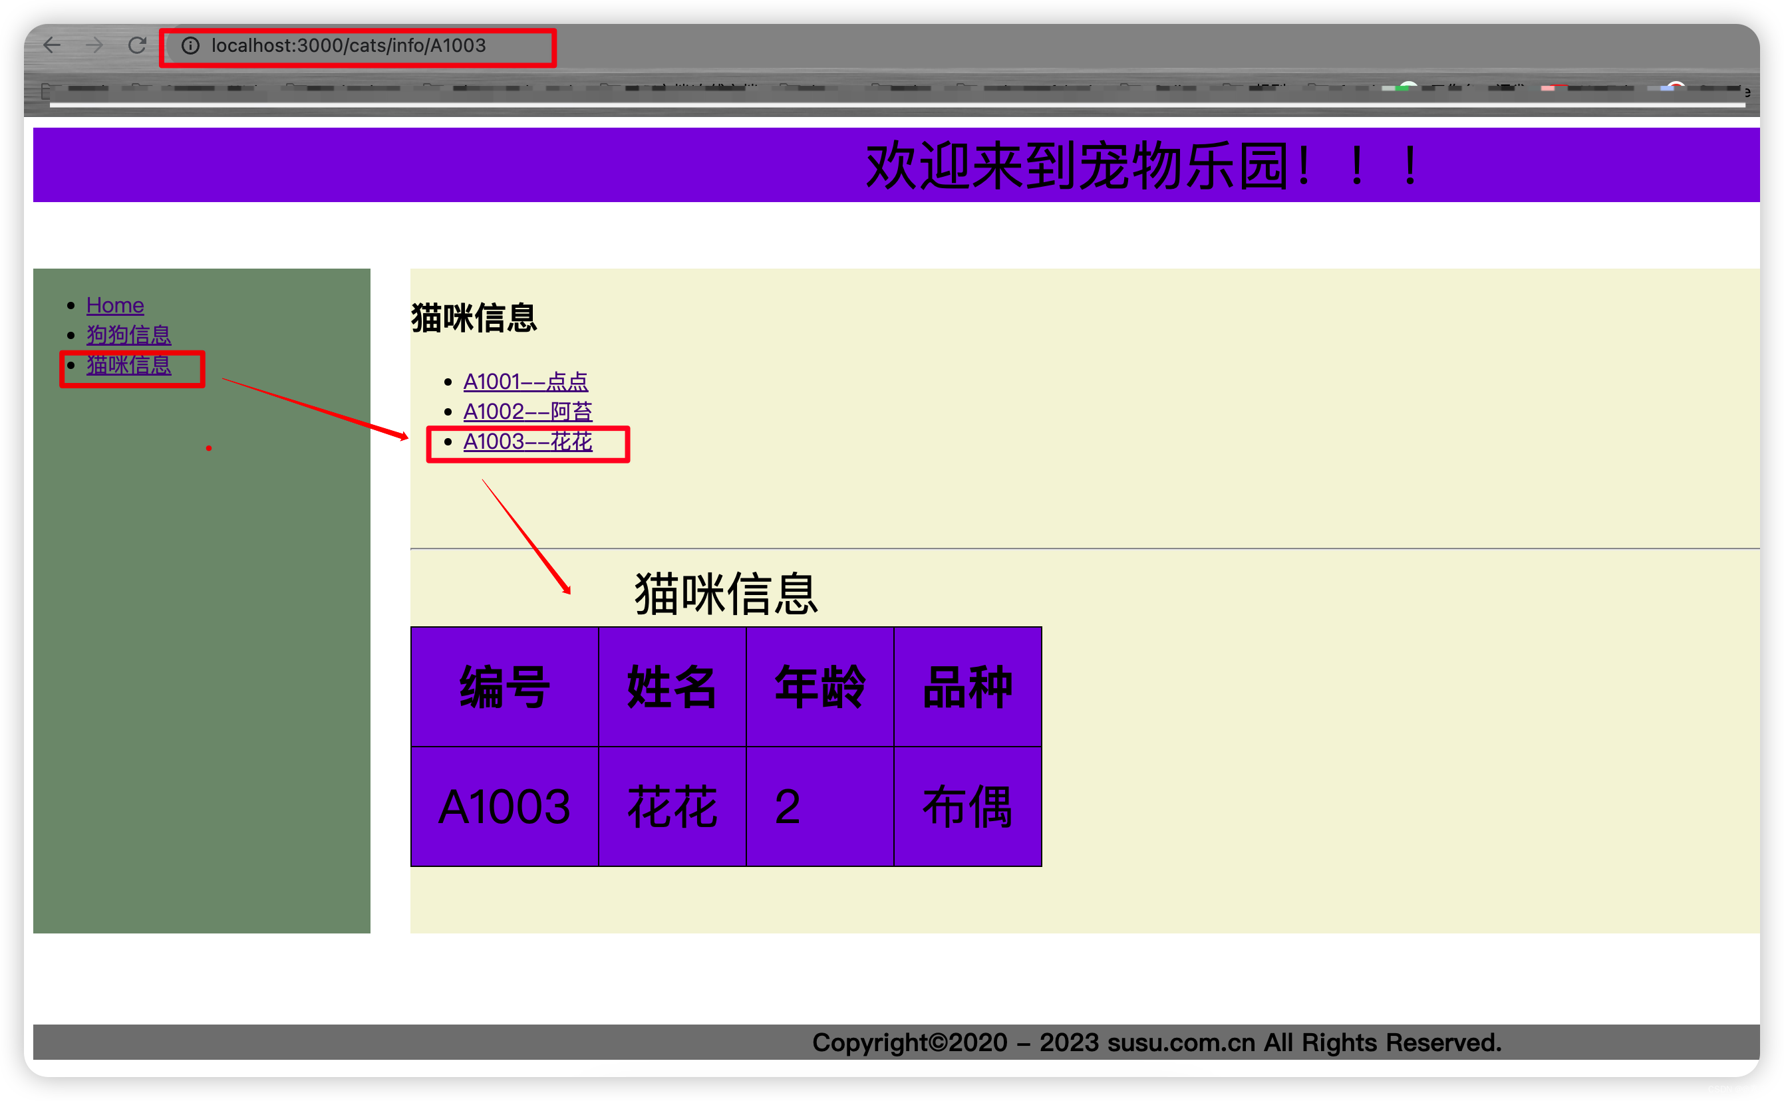Click the 编号 column header
Image resolution: width=1784 pixels, height=1101 pixels.
(505, 687)
